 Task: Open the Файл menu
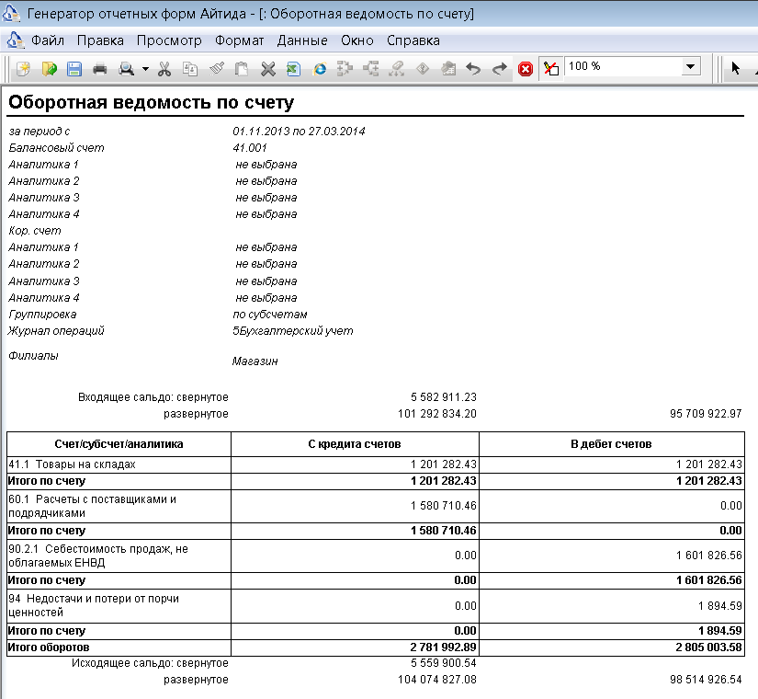(48, 40)
